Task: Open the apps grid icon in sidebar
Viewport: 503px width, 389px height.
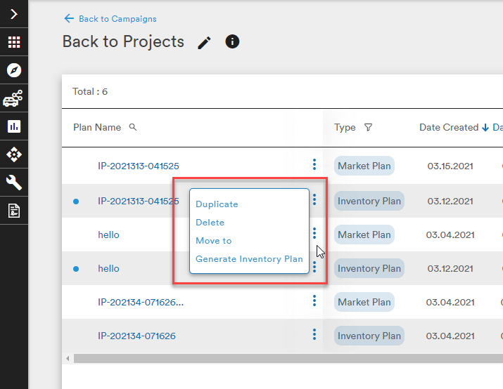Action: pyautogui.click(x=14, y=42)
